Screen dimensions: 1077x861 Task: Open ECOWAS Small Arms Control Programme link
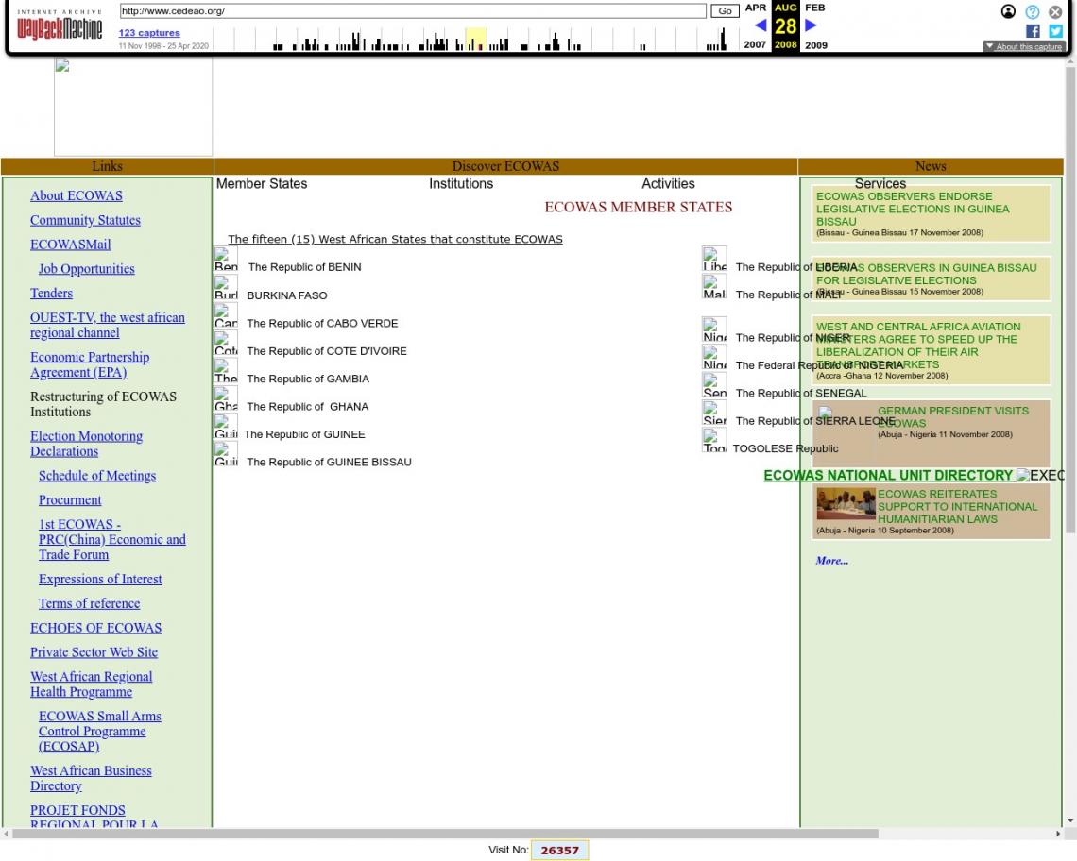tap(99, 732)
